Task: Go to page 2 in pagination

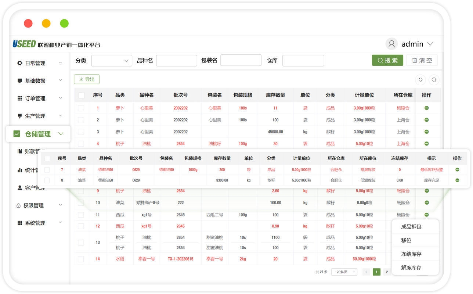Action: 387,272
